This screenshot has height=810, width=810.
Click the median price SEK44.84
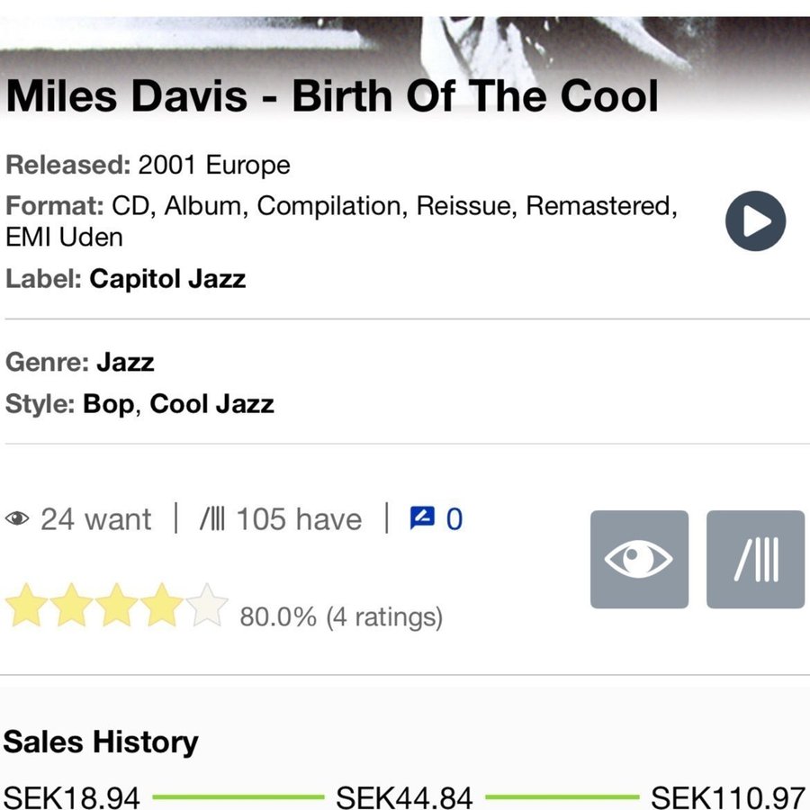404,797
